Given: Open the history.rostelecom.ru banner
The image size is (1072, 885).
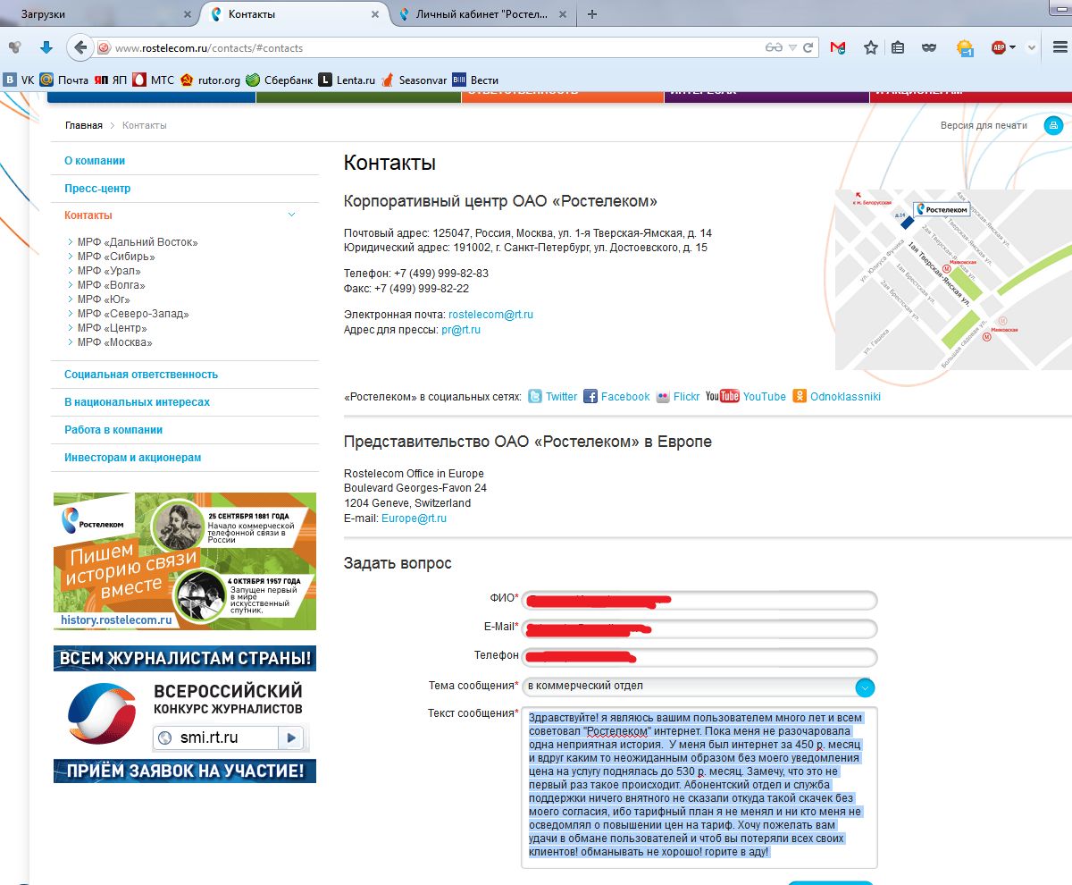Looking at the screenshot, I should point(185,560).
